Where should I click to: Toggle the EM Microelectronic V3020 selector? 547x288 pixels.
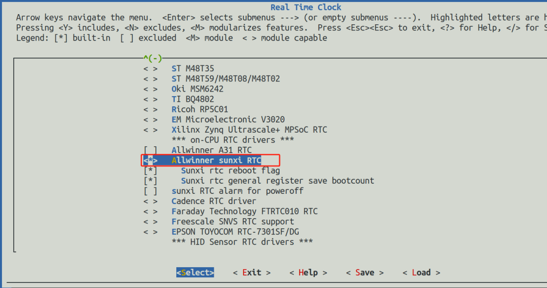point(150,119)
